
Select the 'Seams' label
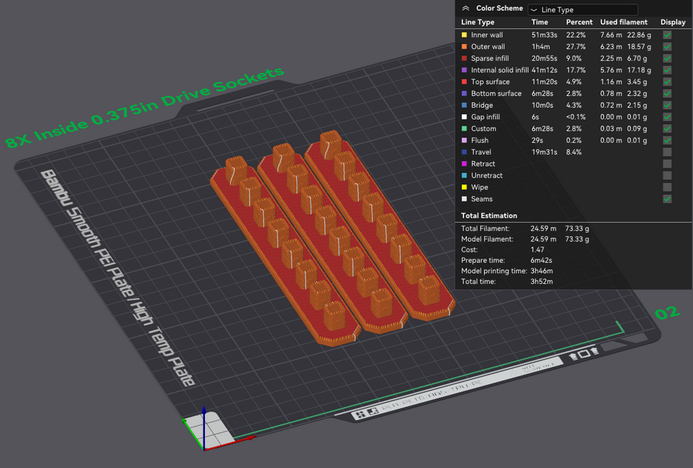(482, 199)
